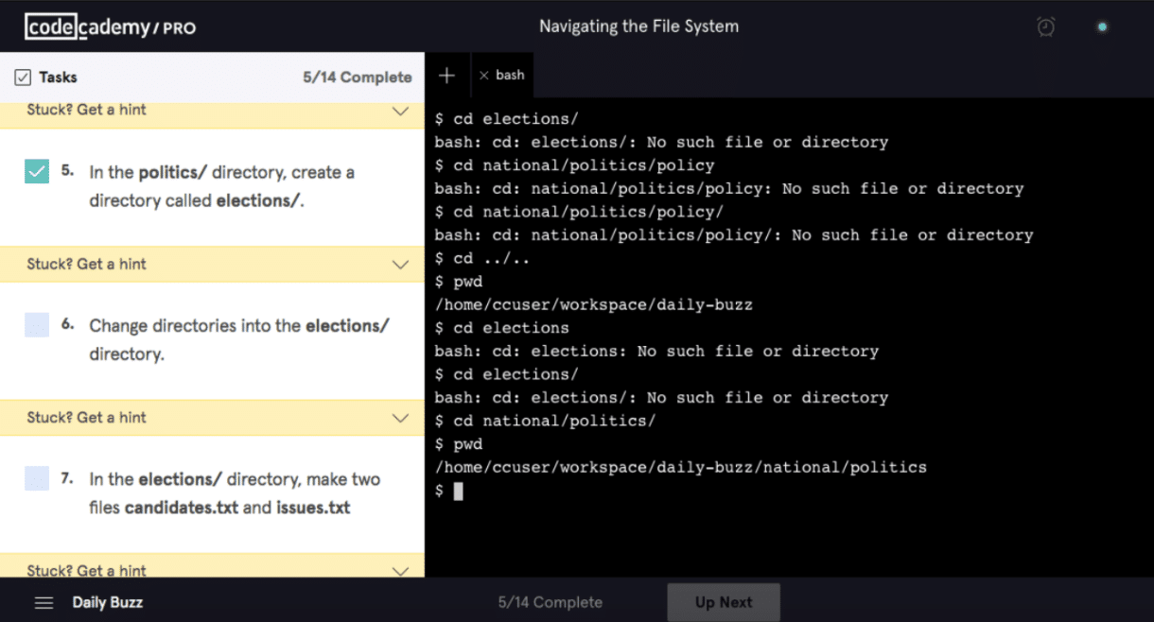Click the 'cd national/politics/policy' command without trailing slash
The height and width of the screenshot is (622, 1154).
[574, 165]
